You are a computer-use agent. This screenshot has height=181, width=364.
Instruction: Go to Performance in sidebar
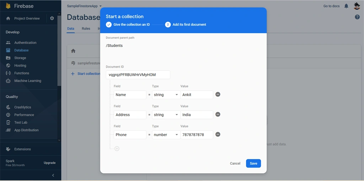[x=24, y=115]
